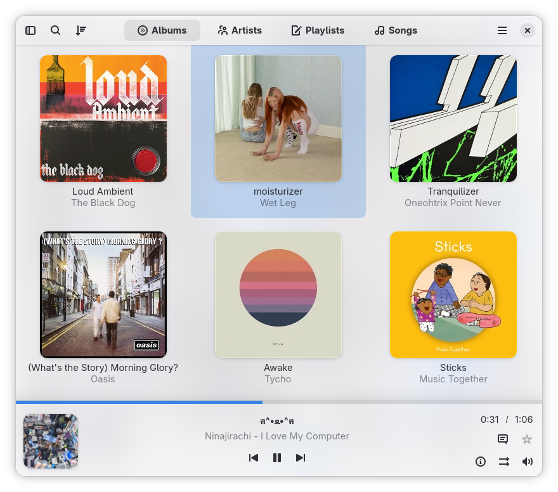Open the Songs view
Image resolution: width=558 pixels, height=492 pixels.
[x=396, y=30]
